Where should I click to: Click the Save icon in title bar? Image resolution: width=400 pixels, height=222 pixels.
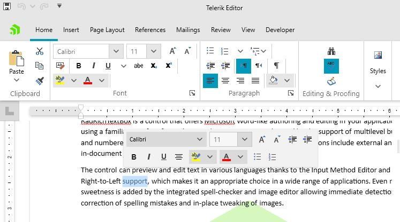(x=7, y=6)
